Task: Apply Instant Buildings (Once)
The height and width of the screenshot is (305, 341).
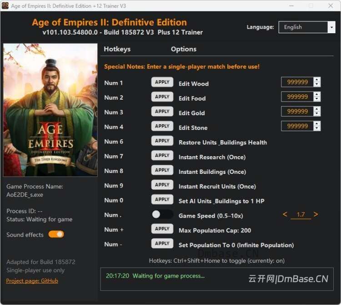Action: 162,170
